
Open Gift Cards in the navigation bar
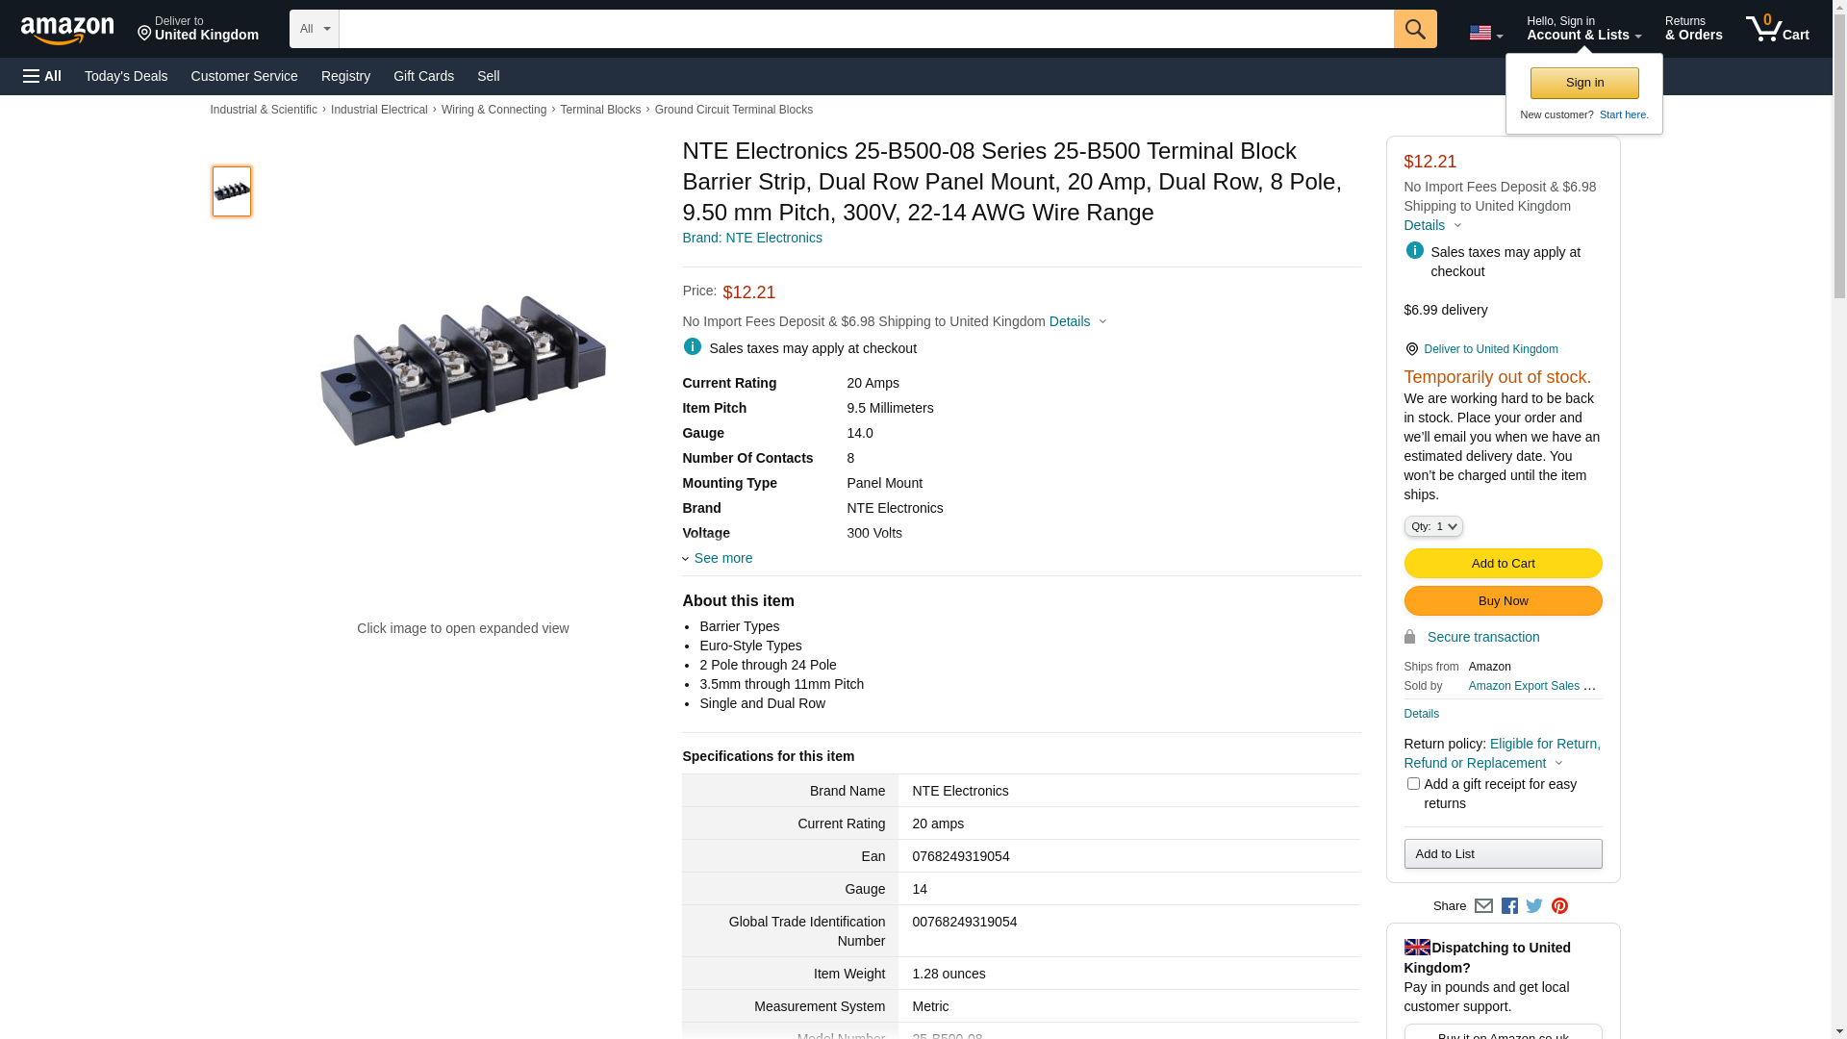pyautogui.click(x=423, y=76)
